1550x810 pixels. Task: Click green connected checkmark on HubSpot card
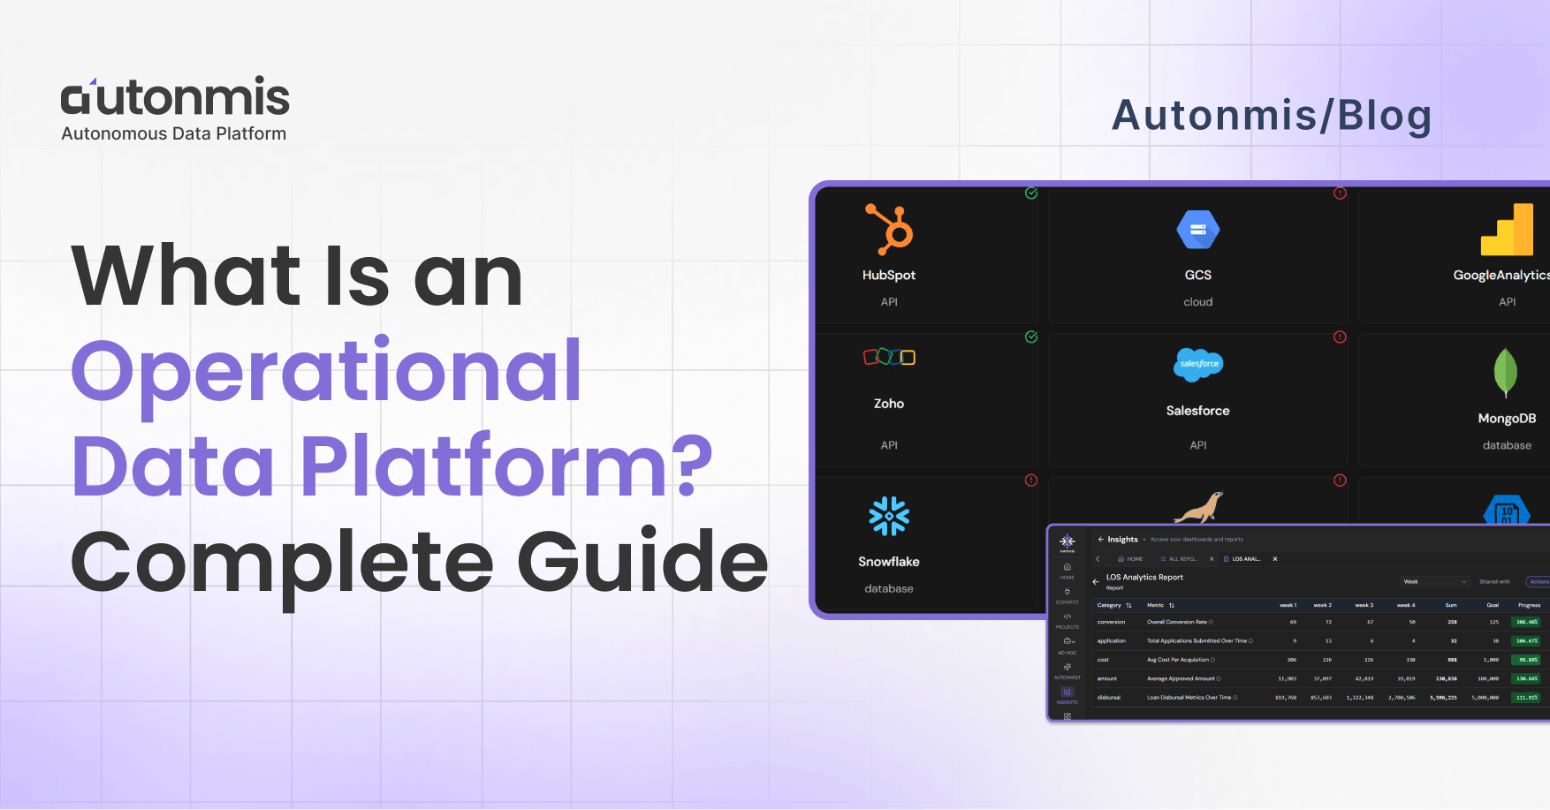click(1031, 193)
